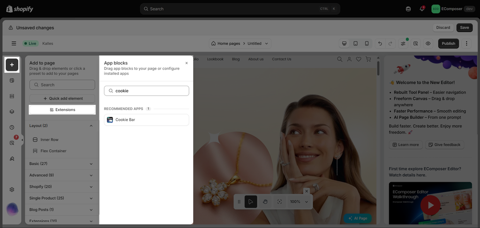This screenshot has width=480, height=228.
Task: Open the Extensions button
Action: (x=62, y=110)
